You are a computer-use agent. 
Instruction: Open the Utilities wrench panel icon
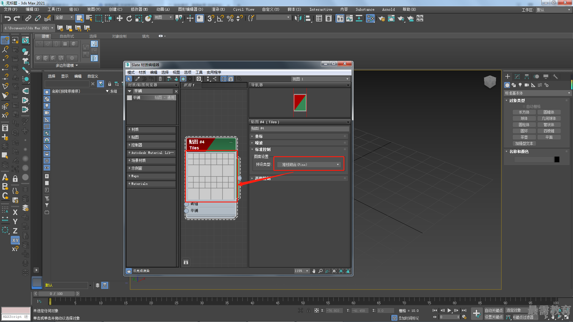tap(555, 77)
